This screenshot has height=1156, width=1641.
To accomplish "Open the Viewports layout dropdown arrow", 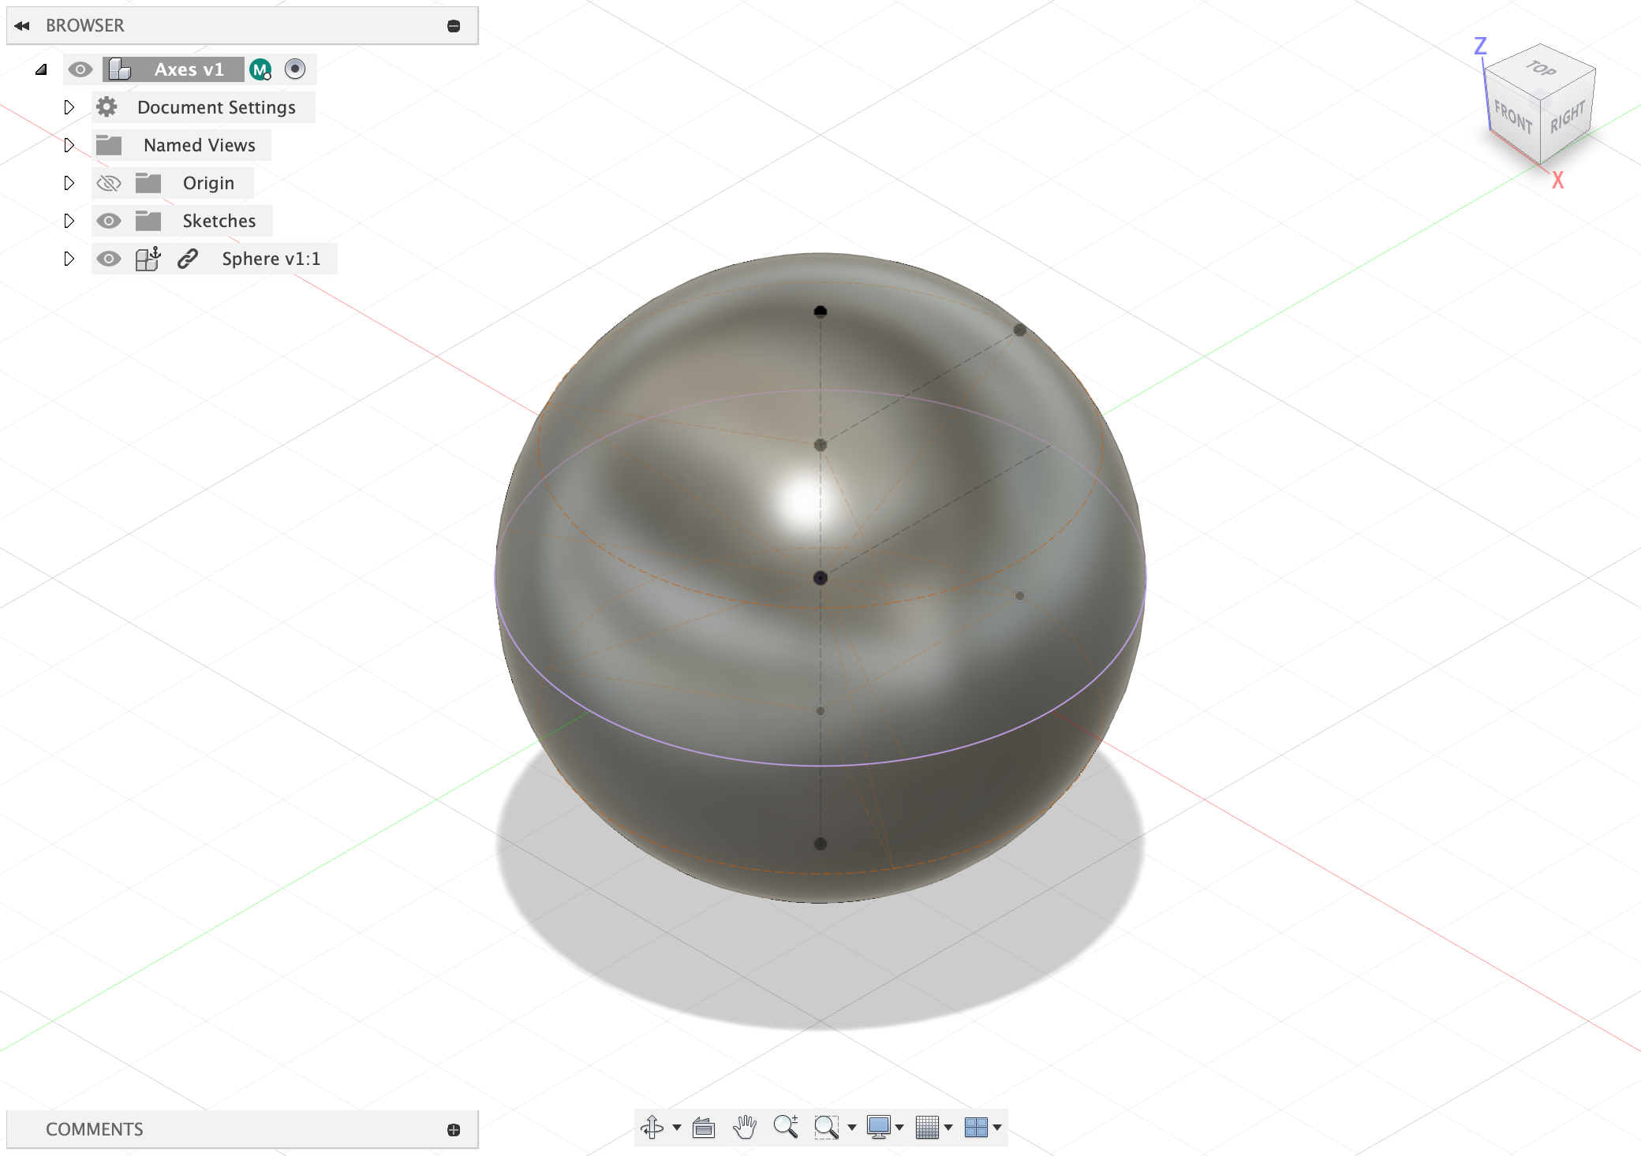I will 997,1128.
